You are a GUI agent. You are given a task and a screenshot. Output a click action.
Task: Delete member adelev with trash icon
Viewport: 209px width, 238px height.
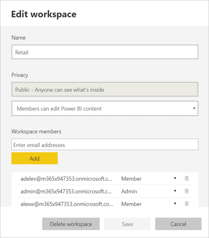187,178
